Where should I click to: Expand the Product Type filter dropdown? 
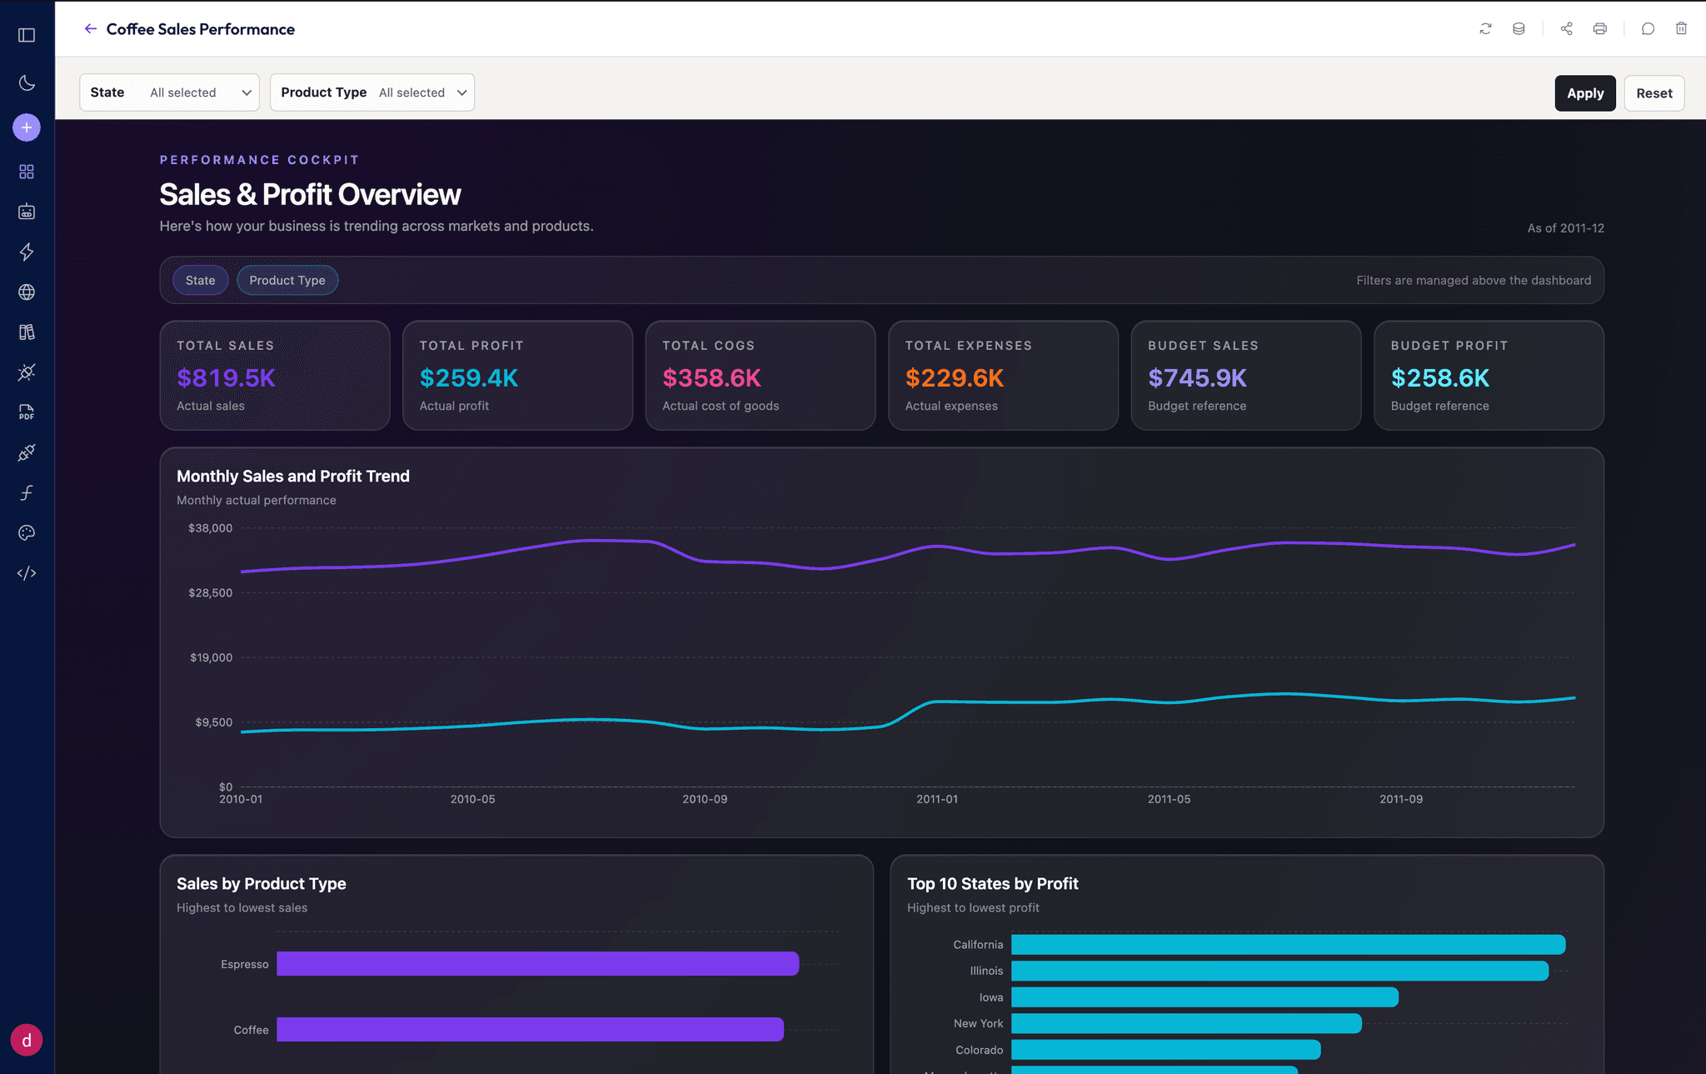[372, 92]
